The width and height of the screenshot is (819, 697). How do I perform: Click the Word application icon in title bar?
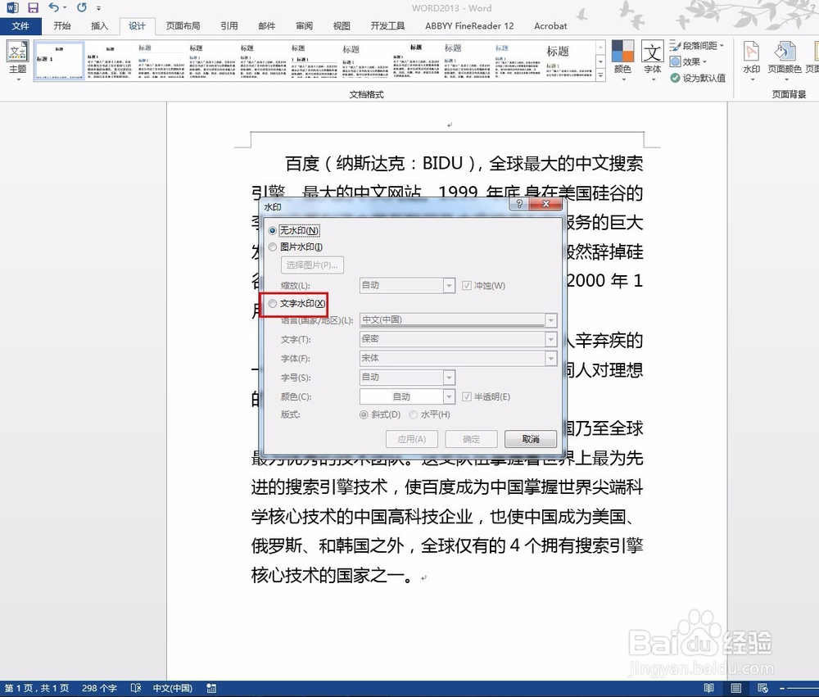click(12, 7)
